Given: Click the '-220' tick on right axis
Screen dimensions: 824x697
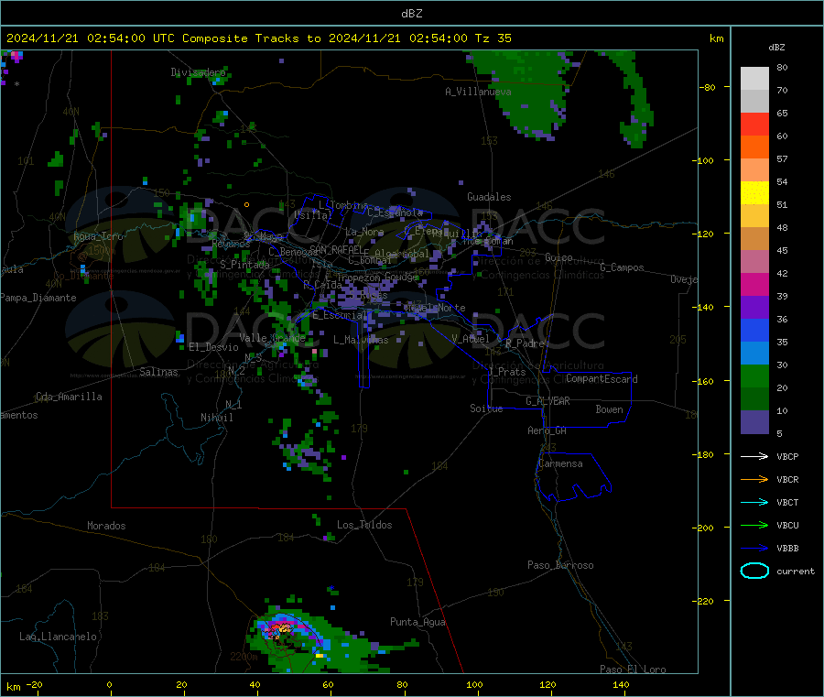Looking at the screenshot, I should click(705, 602).
